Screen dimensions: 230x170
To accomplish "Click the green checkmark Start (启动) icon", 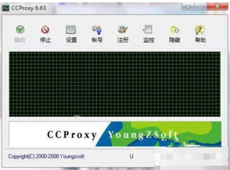I will pyautogui.click(x=20, y=30).
